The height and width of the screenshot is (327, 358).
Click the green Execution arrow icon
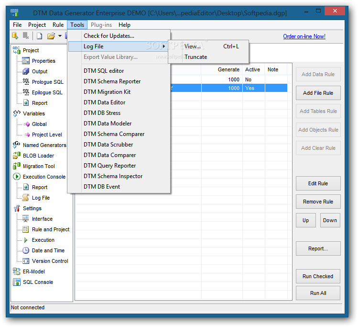26,240
